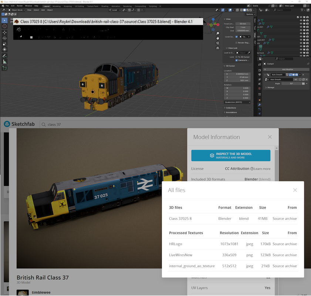311x296 pixels.
Task: Enable the Render Region checkbox
Action: point(236,43)
